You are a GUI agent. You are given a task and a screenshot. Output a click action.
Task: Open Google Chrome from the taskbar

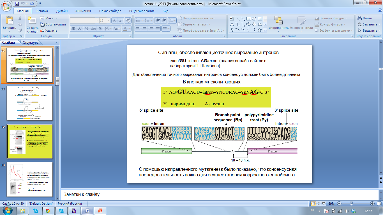click(x=47, y=211)
